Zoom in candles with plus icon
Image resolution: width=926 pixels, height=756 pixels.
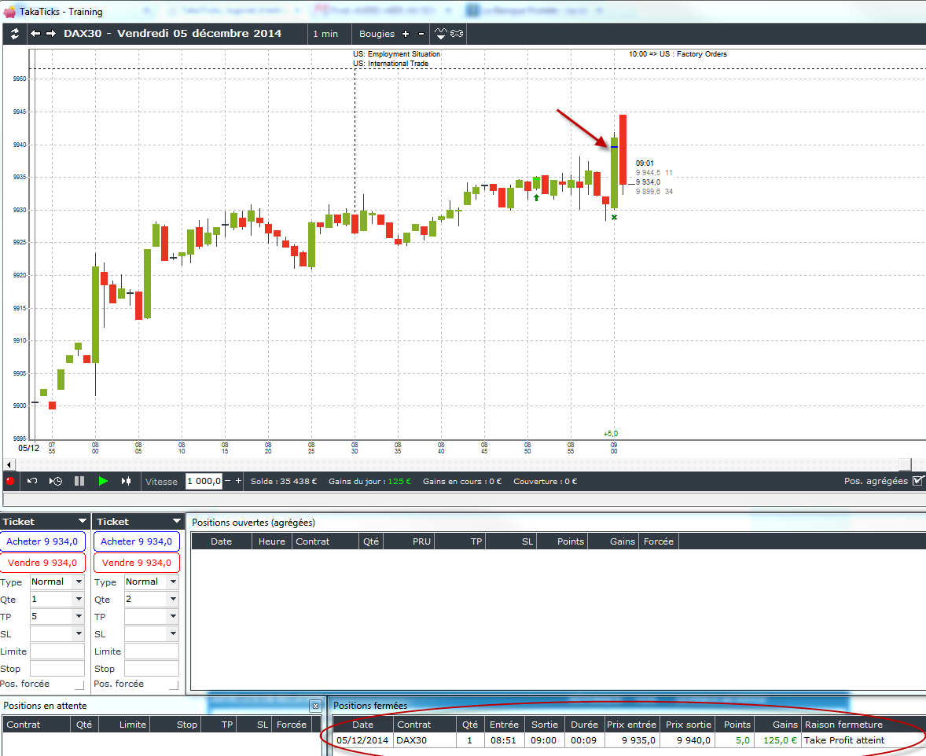[x=405, y=34]
